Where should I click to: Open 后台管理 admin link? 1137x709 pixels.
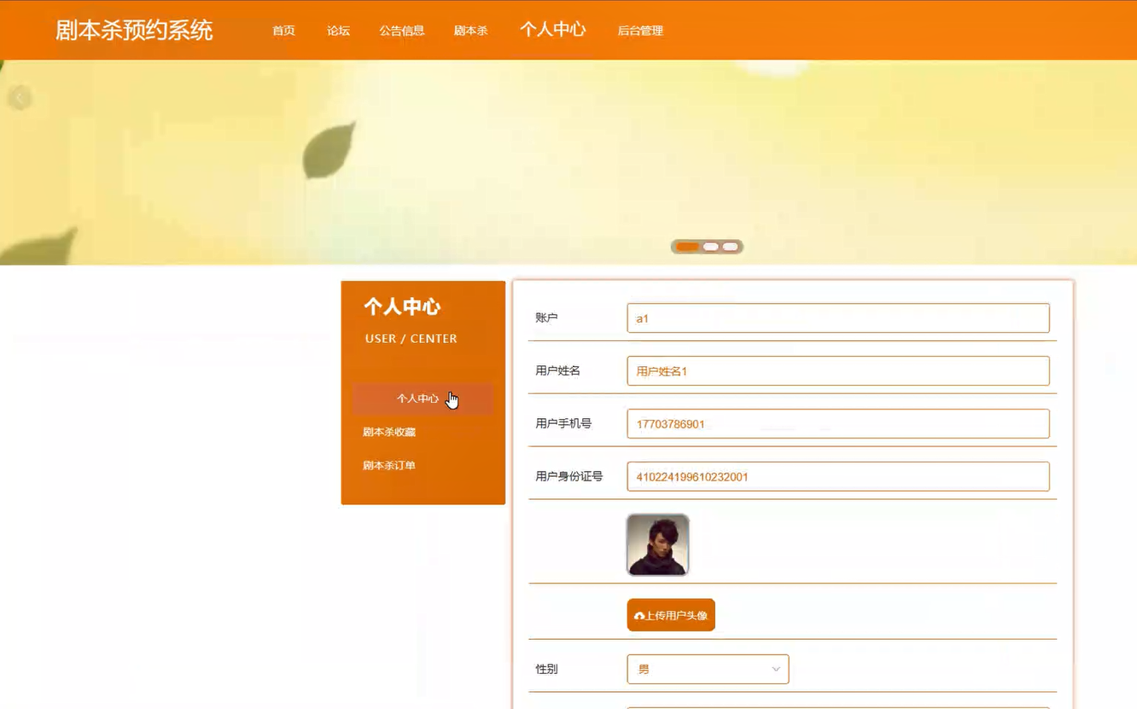[x=640, y=31]
